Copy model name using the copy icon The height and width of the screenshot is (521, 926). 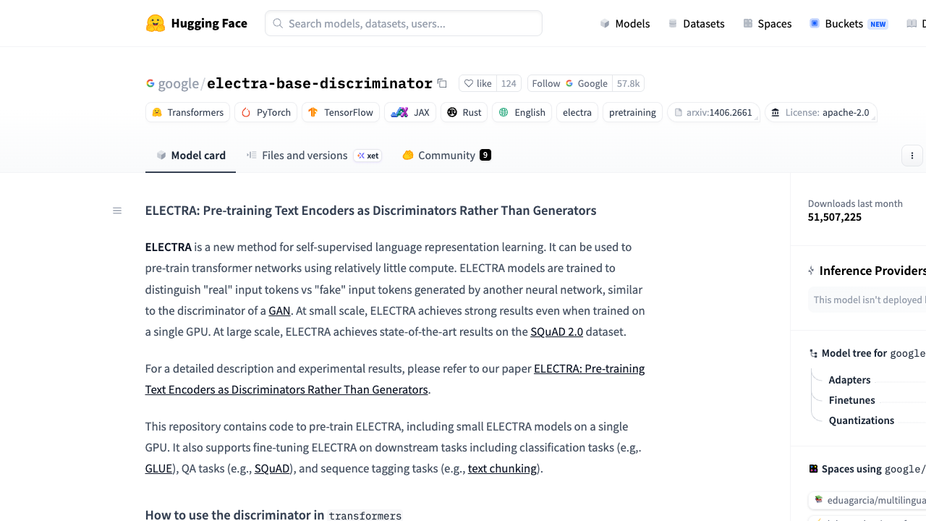[x=442, y=83]
